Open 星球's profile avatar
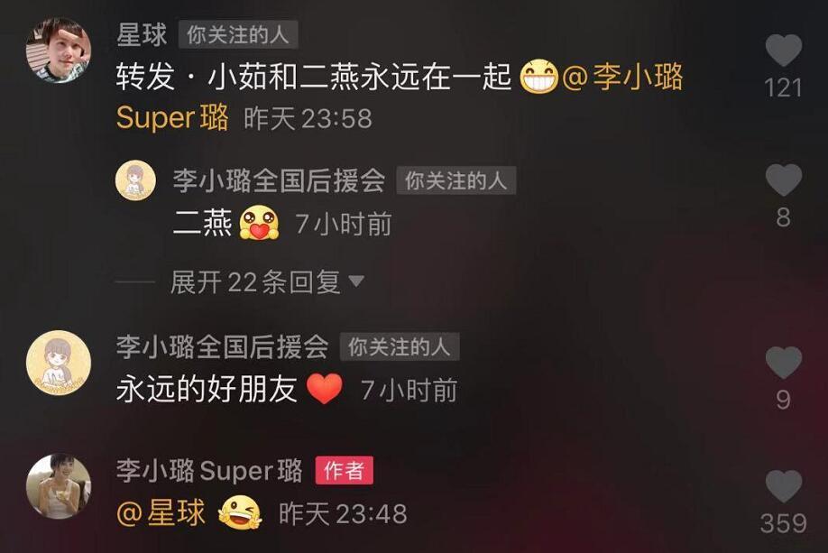This screenshot has width=828, height=553. point(59,51)
